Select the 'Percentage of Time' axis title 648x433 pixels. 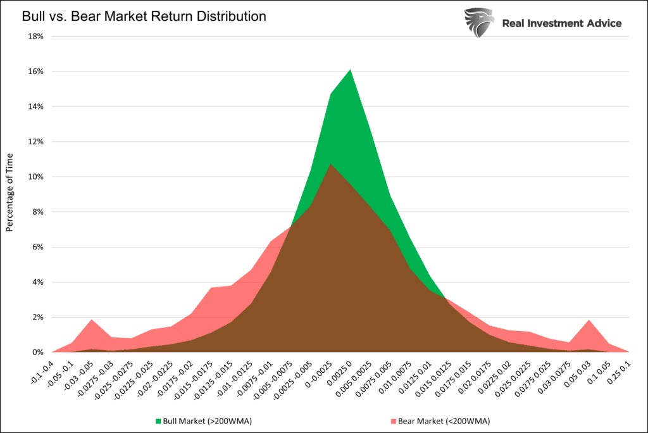pos(9,192)
